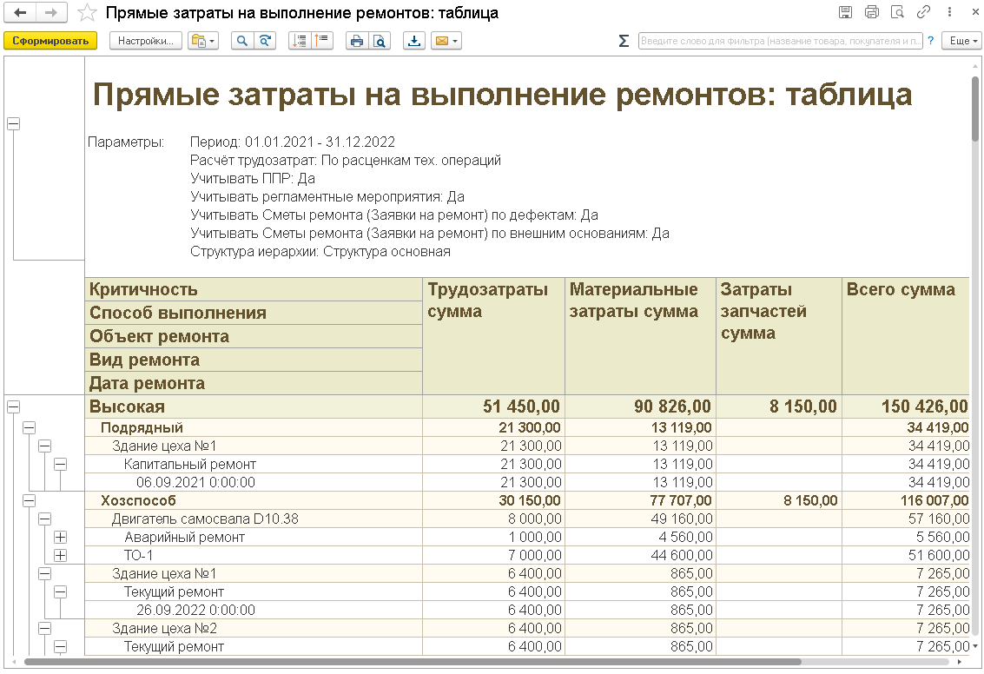The height and width of the screenshot is (674, 984).
Task: Click the copy link icon at top right
Action: tap(923, 12)
